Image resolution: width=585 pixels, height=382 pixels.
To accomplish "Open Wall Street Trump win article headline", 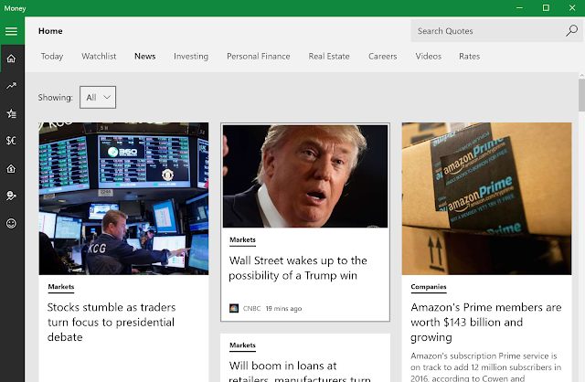I will click(298, 268).
